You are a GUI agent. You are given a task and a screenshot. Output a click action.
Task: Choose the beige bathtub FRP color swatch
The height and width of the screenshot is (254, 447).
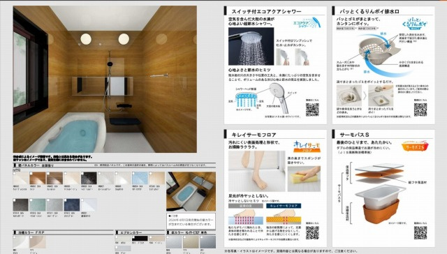click(x=38, y=242)
